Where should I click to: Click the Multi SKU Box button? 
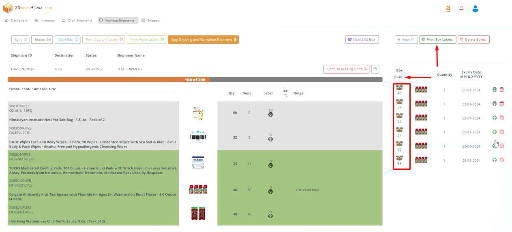coord(362,40)
